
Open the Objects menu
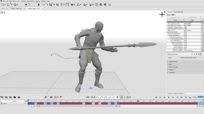pyautogui.click(x=38, y=1)
